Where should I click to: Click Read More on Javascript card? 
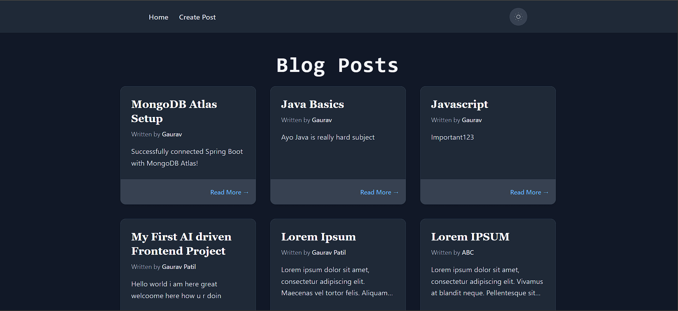[529, 192]
